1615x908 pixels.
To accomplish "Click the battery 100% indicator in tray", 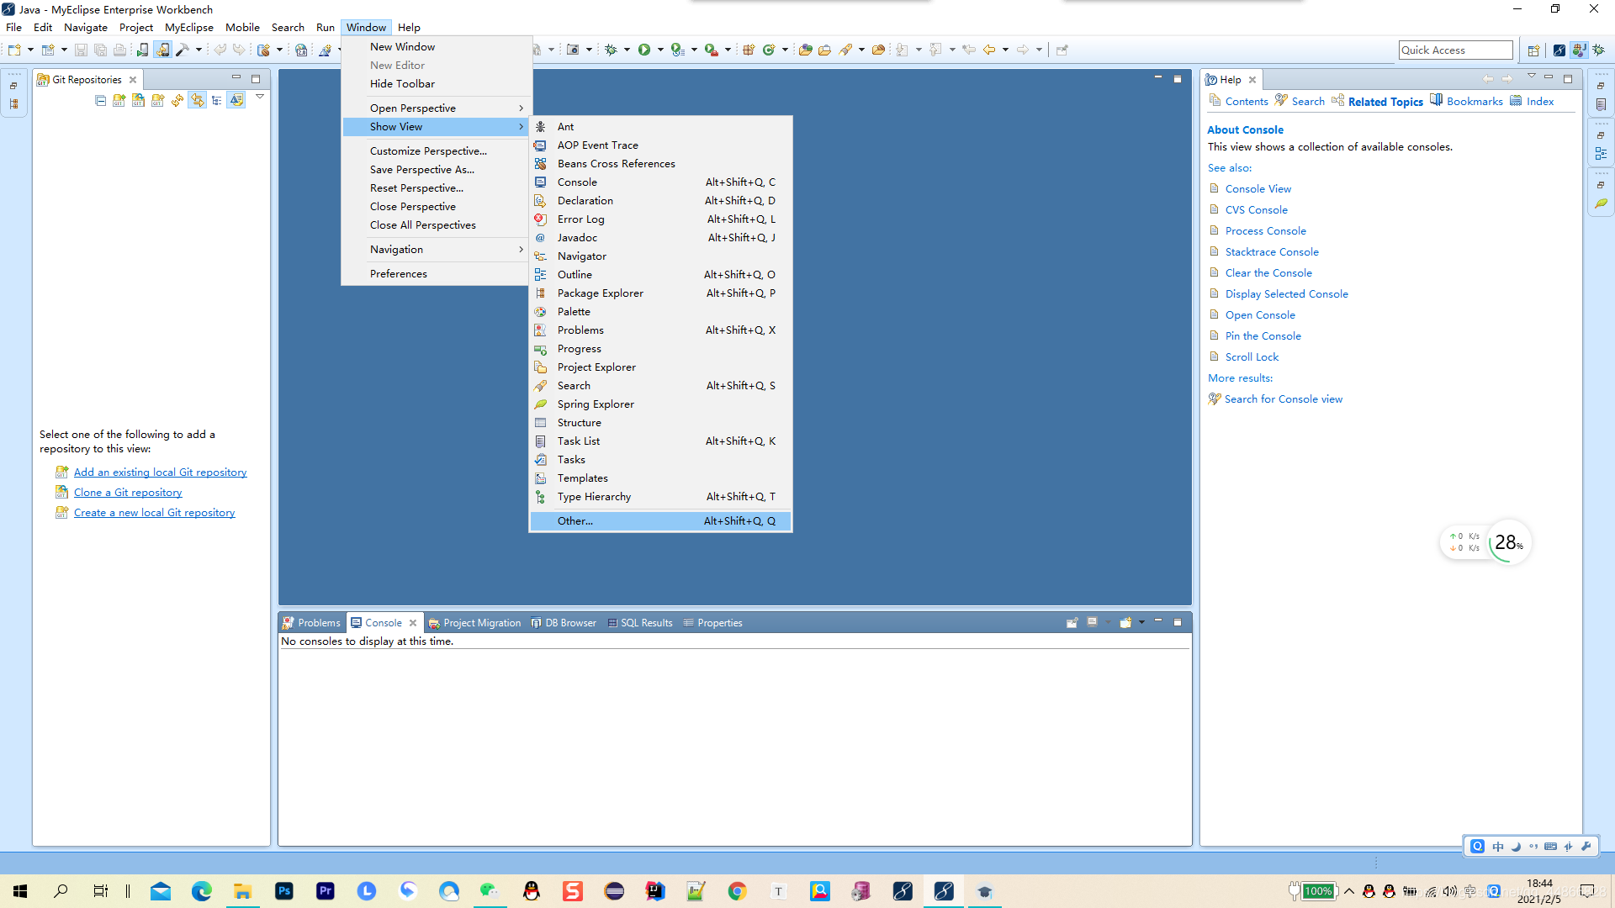I will coord(1318,891).
